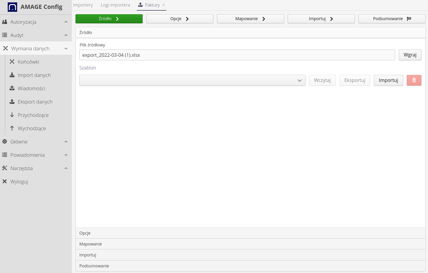Click the Plik źródłowy file name field
Image resolution: width=428 pixels, height=273 pixels.
point(237,55)
